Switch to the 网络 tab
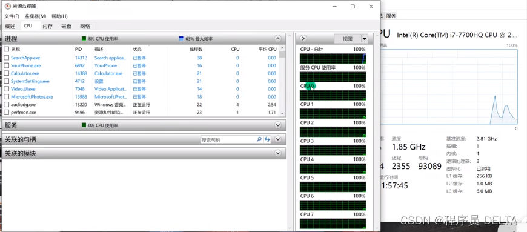 (85, 27)
